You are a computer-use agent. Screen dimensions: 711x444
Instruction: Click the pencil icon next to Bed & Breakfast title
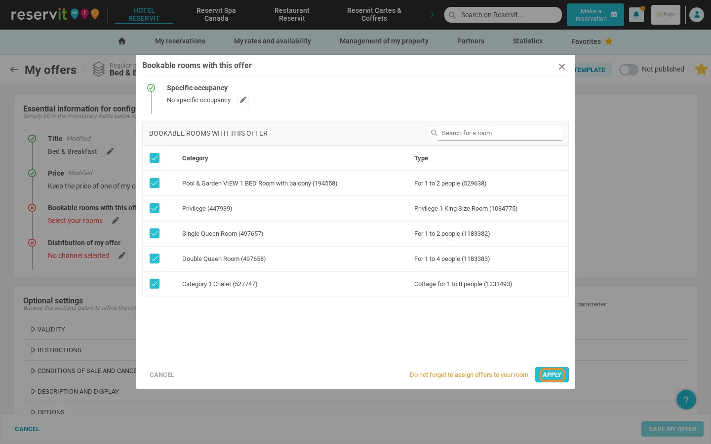tap(110, 151)
